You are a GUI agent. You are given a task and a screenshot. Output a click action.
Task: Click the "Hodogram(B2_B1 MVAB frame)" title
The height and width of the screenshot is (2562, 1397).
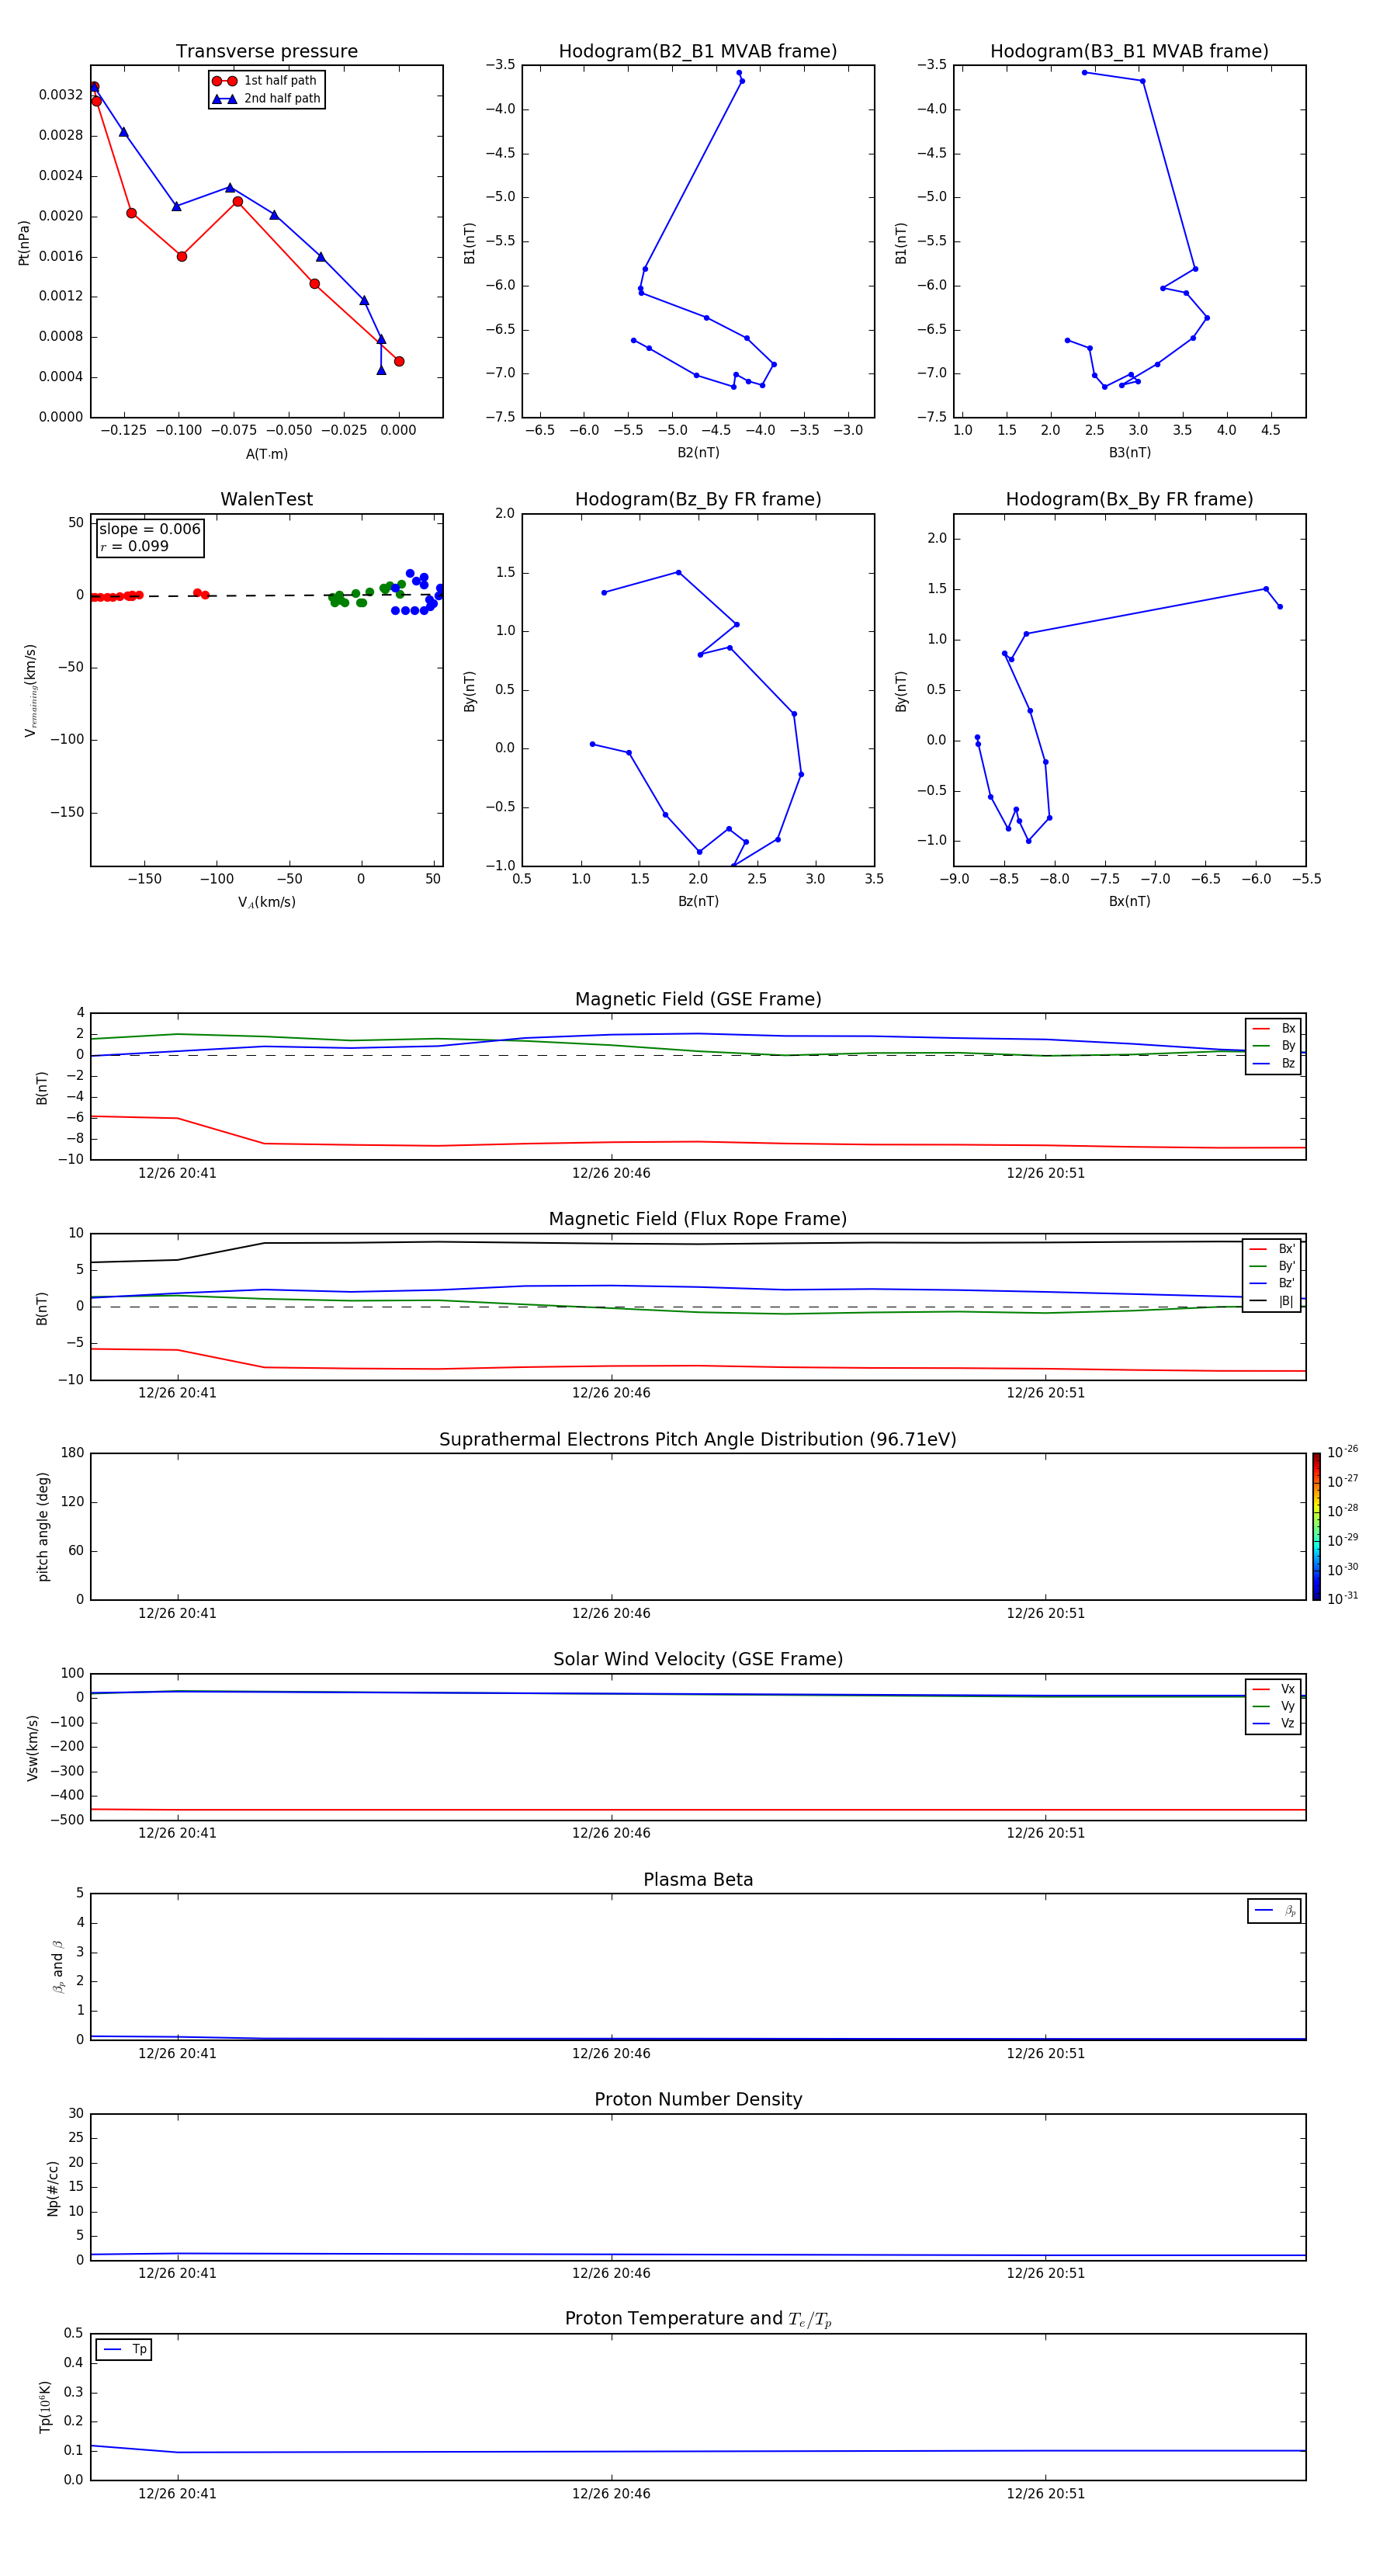[x=698, y=52]
